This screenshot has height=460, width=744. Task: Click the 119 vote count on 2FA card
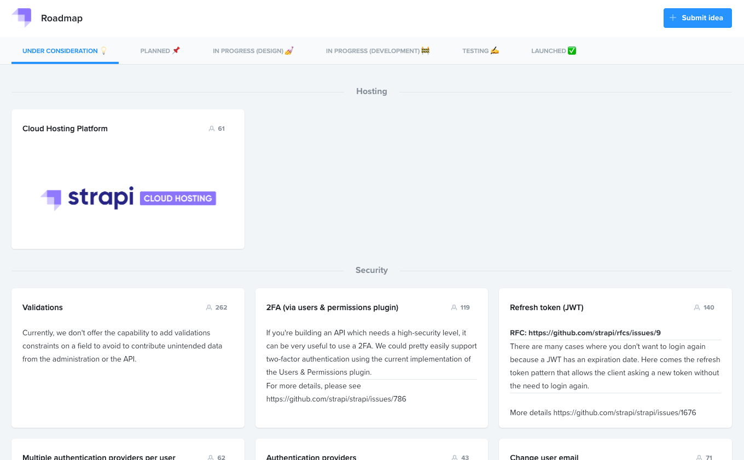point(465,307)
